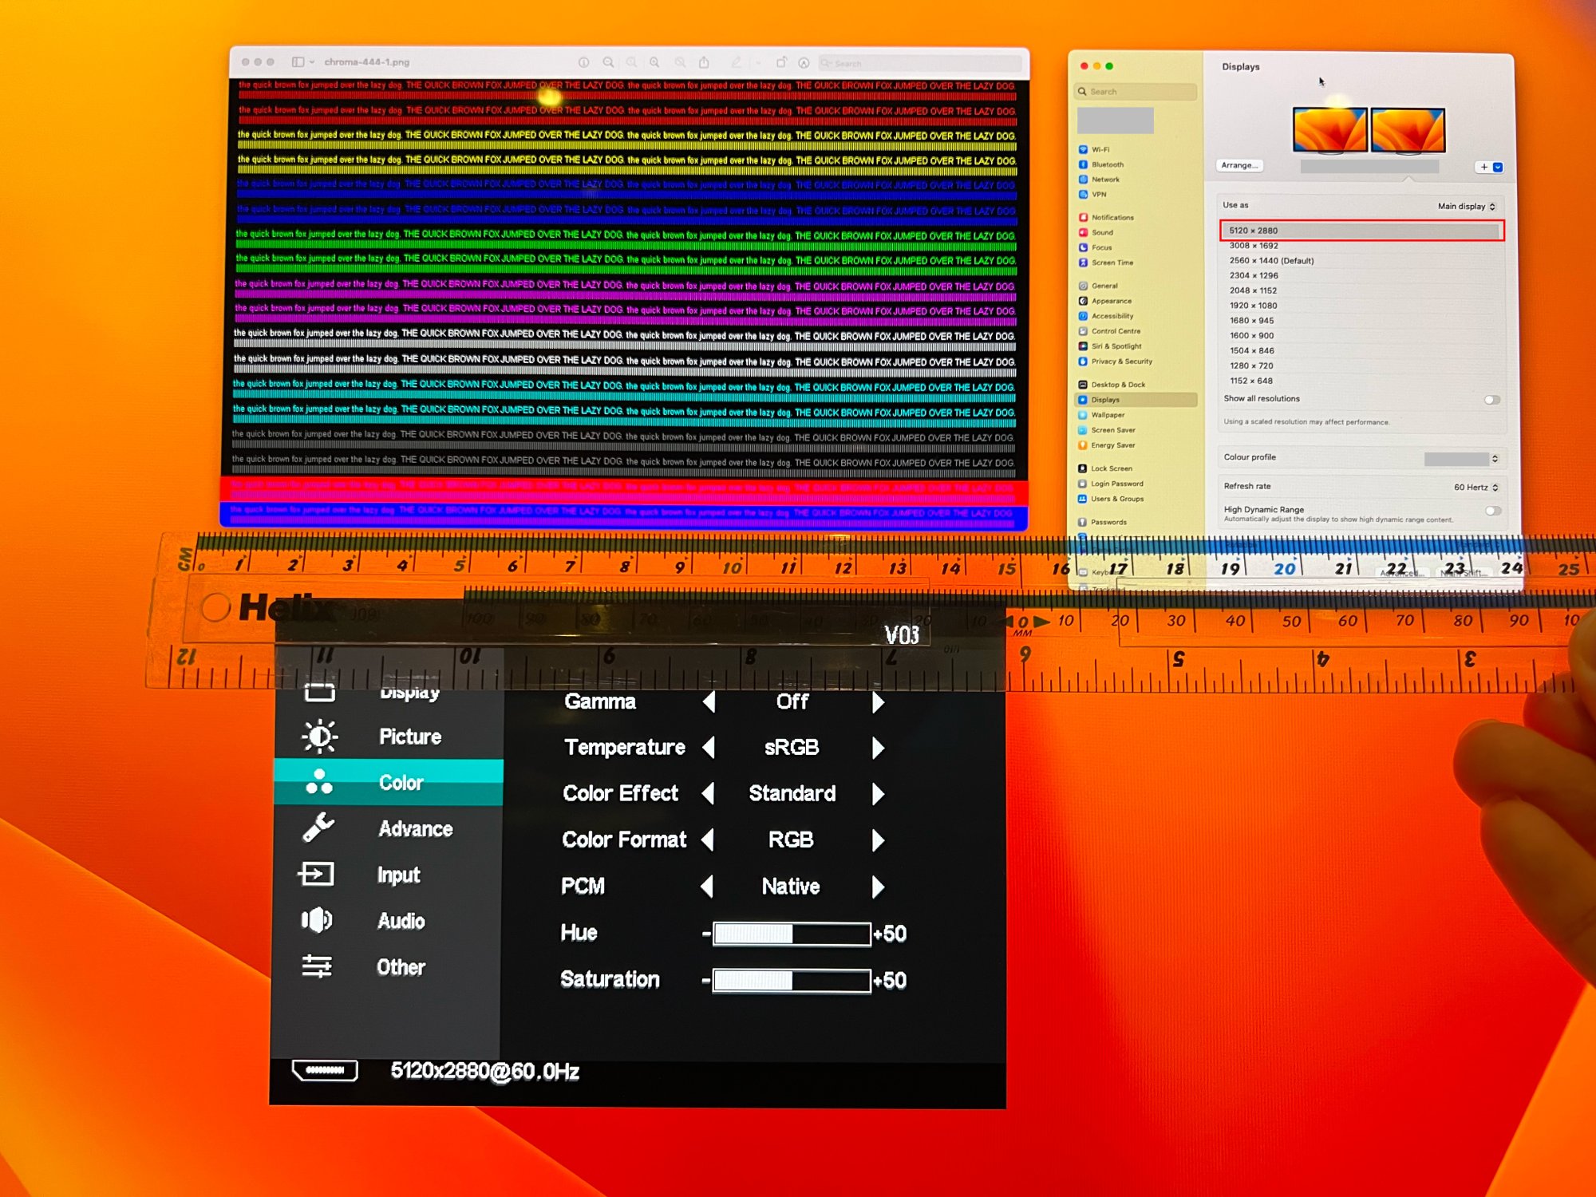This screenshot has width=1596, height=1197.
Task: Open the Wi-Fi settings pane
Action: pyautogui.click(x=1100, y=149)
